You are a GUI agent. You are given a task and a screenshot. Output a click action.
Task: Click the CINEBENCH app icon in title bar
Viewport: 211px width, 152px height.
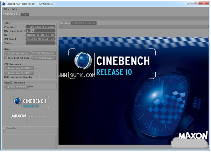[x=4, y=4]
